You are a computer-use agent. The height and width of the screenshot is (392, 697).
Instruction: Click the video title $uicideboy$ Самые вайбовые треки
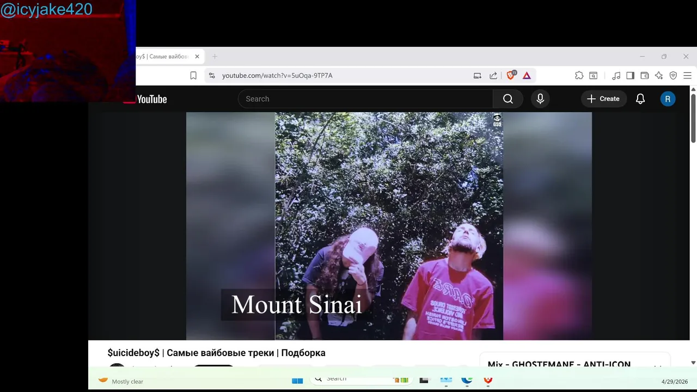(x=216, y=353)
